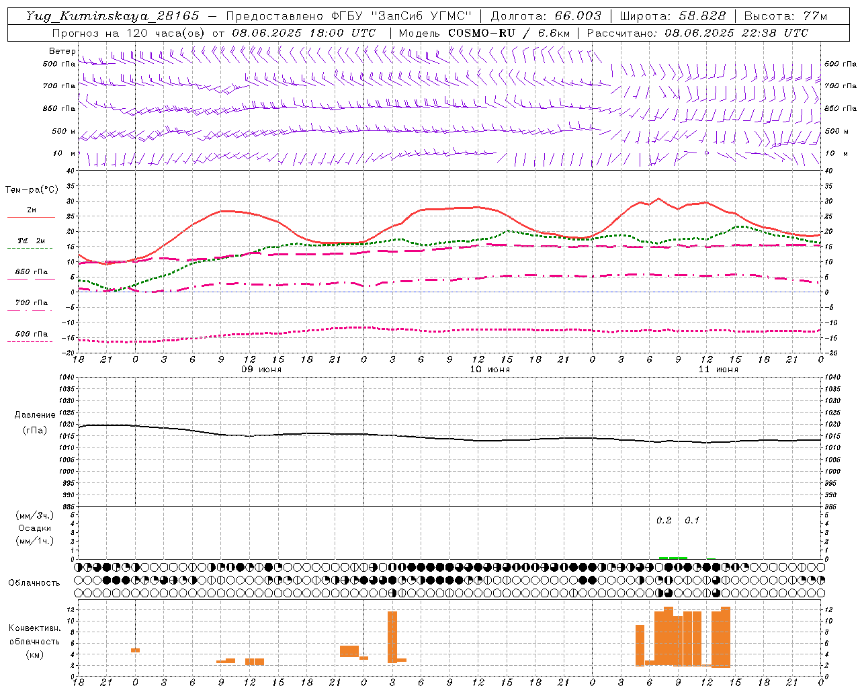Click the Тем-ра(°C) axis title
The width and height of the screenshot is (860, 688).
point(32,190)
